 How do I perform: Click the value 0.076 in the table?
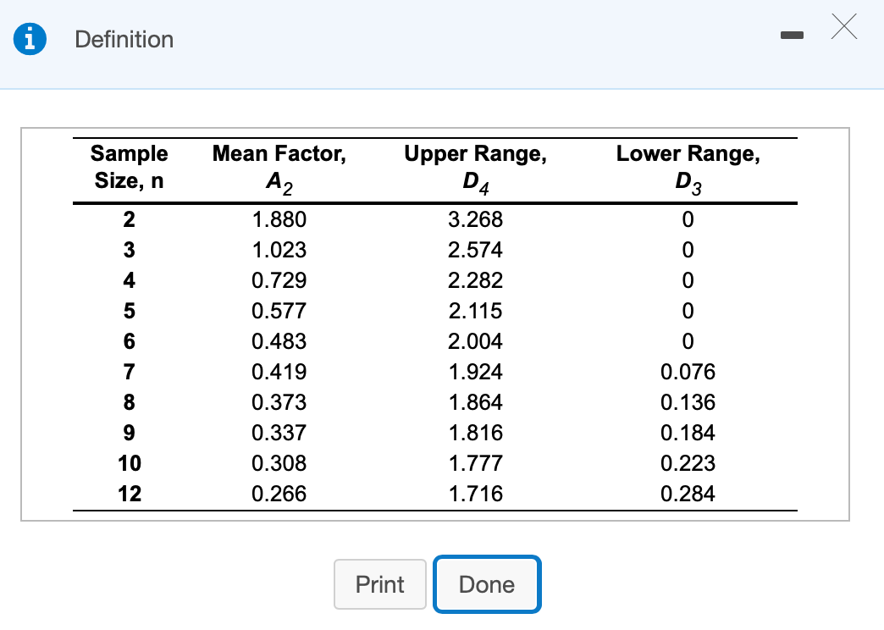(688, 372)
